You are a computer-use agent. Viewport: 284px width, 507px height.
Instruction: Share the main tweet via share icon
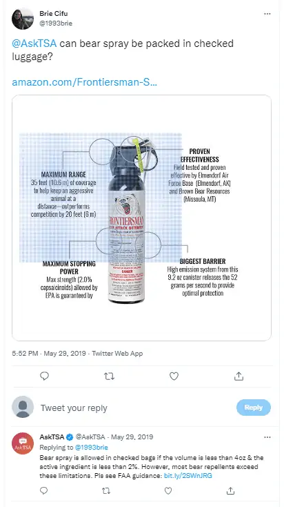point(239,376)
